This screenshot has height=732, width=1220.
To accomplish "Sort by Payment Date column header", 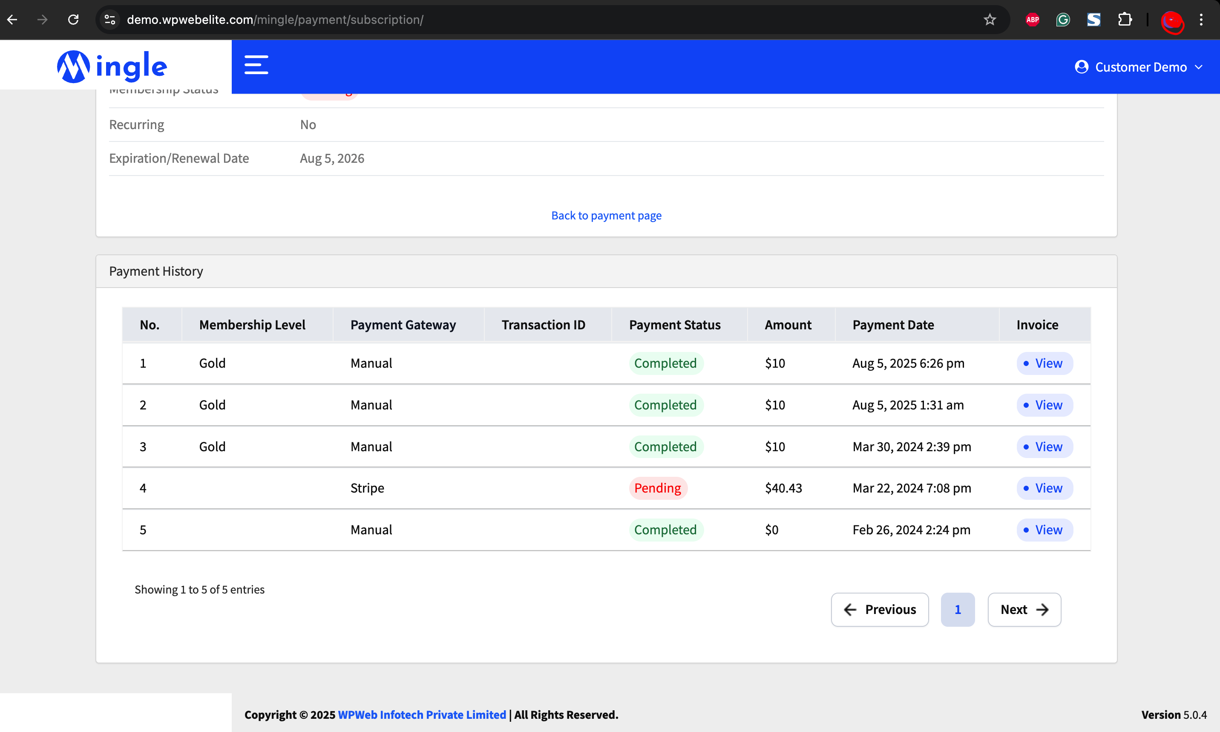I will pyautogui.click(x=917, y=325).
